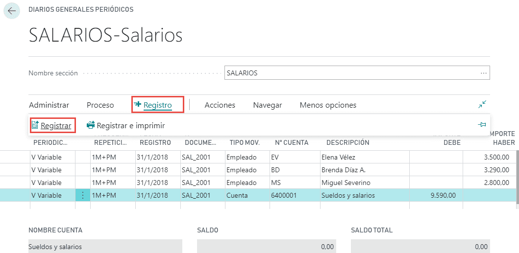Click the Registrar document icon
Viewport: 519px width, 253px height.
click(x=35, y=125)
